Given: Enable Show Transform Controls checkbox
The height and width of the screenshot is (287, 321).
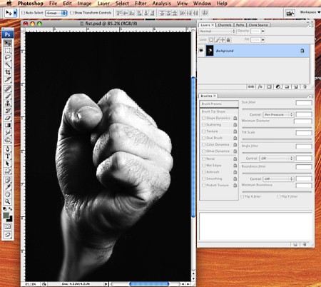Looking at the screenshot, I should 71,13.
